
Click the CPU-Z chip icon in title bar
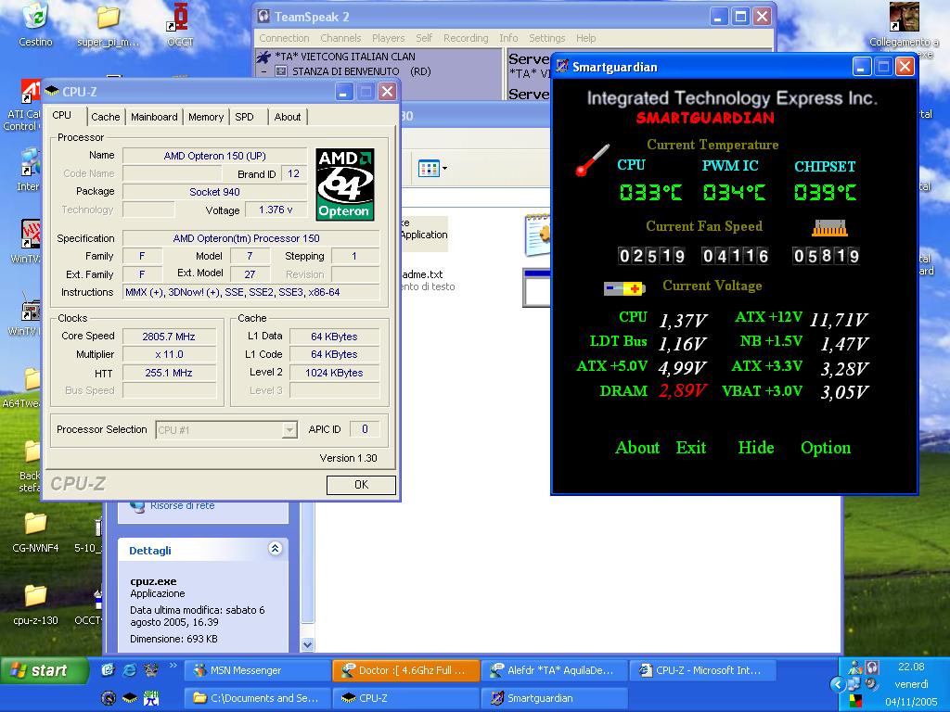tap(52, 92)
